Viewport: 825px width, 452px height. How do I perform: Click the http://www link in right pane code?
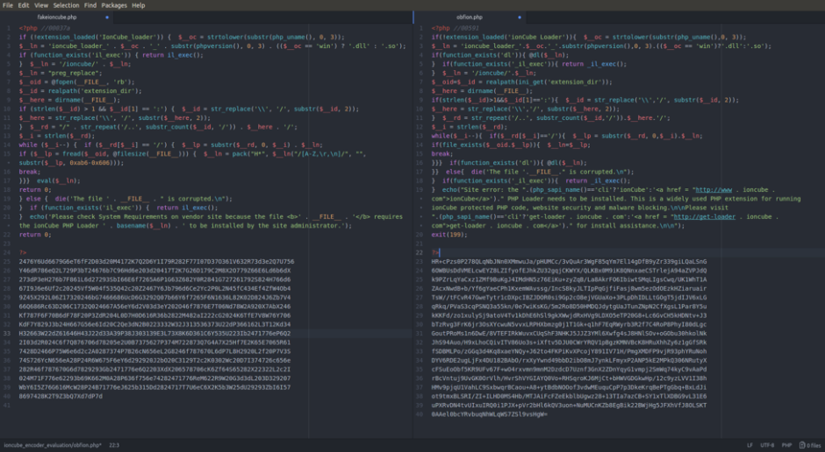tap(712, 187)
